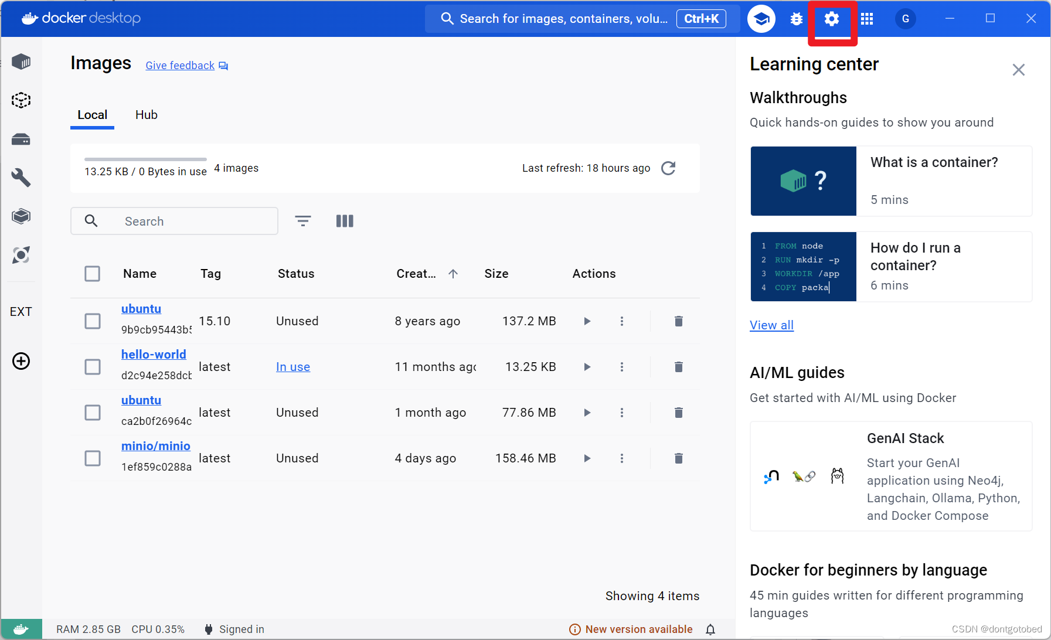The height and width of the screenshot is (640, 1051).
Task: Toggle the select-all images checkbox
Action: point(93,274)
